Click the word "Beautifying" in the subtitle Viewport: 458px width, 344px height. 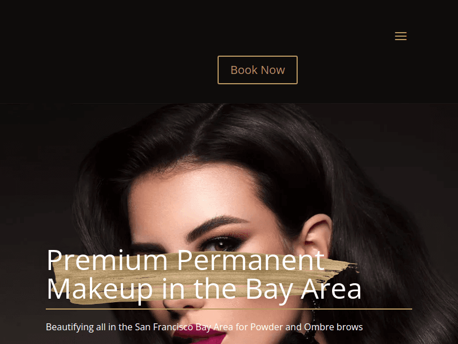coord(69,327)
